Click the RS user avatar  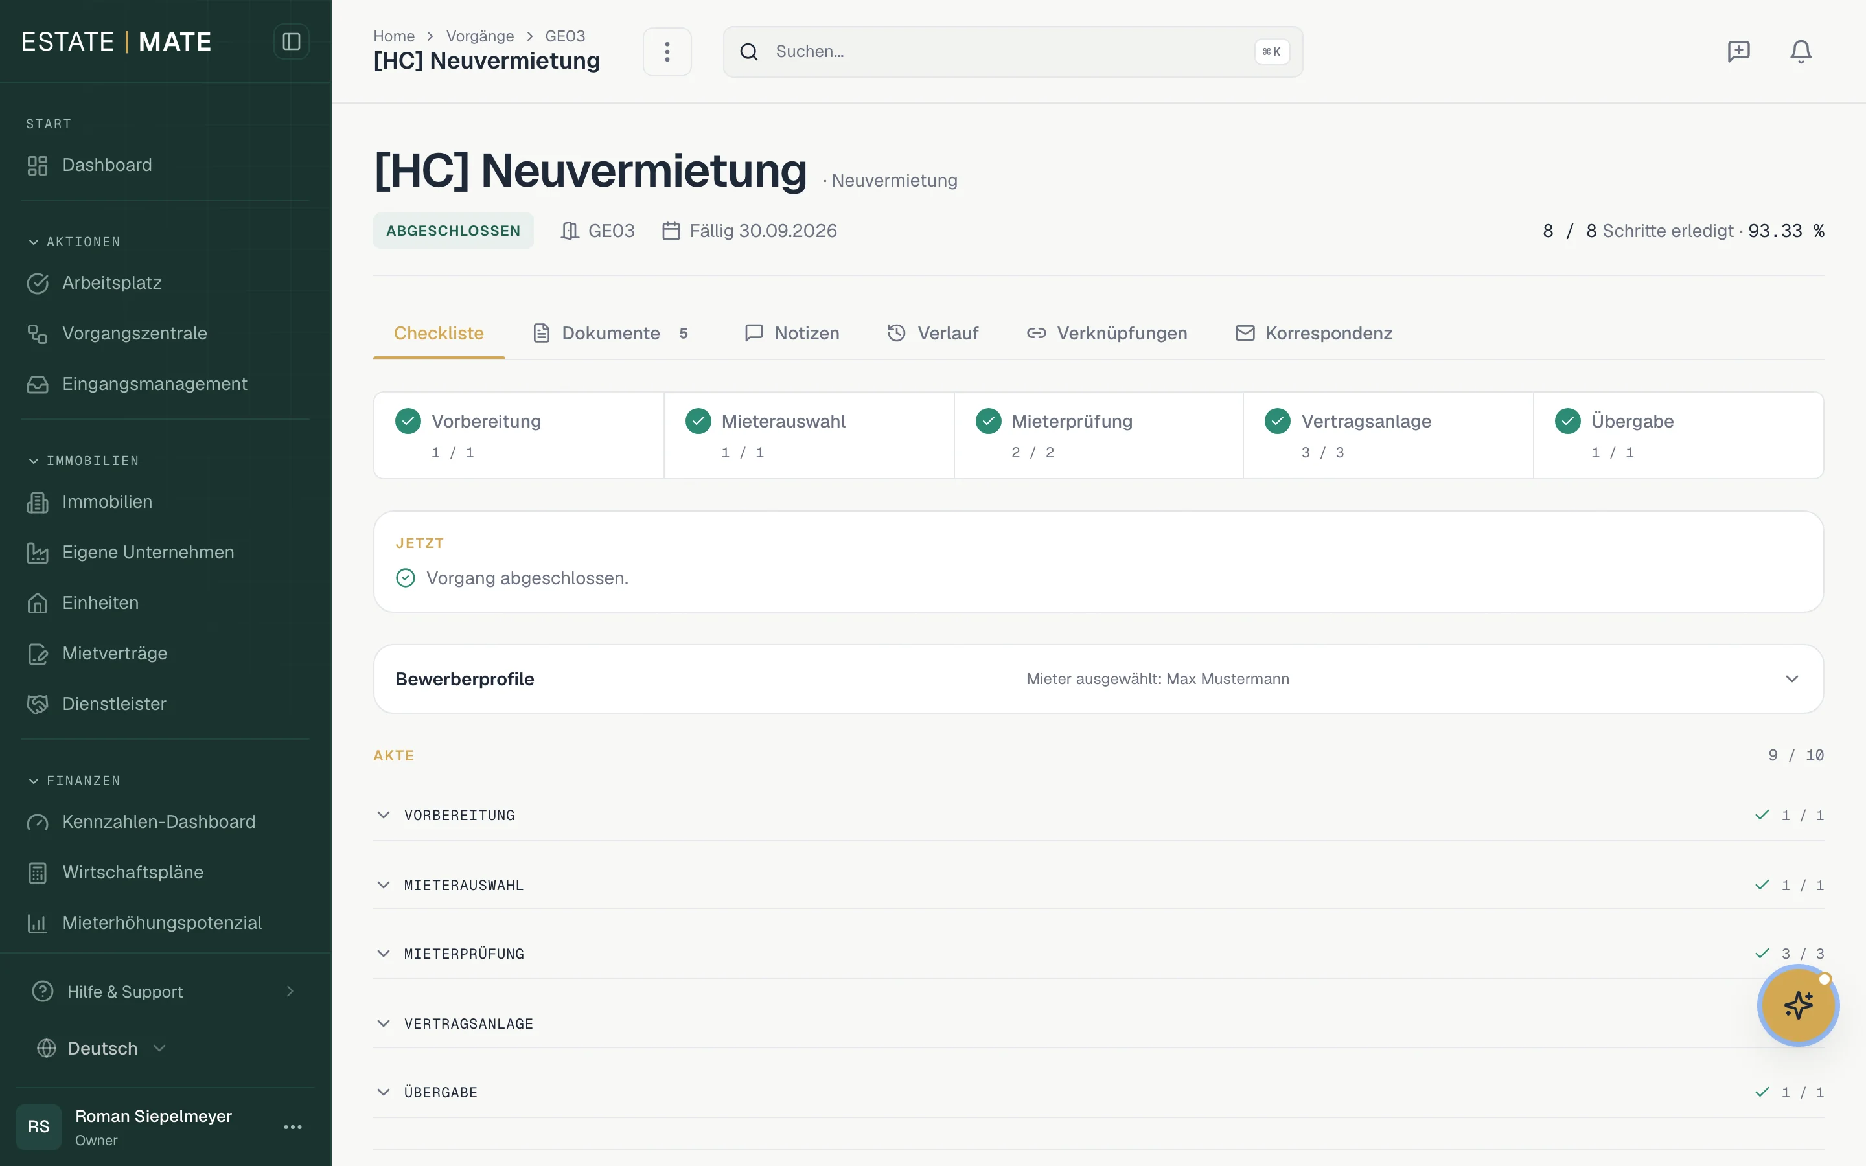click(39, 1126)
